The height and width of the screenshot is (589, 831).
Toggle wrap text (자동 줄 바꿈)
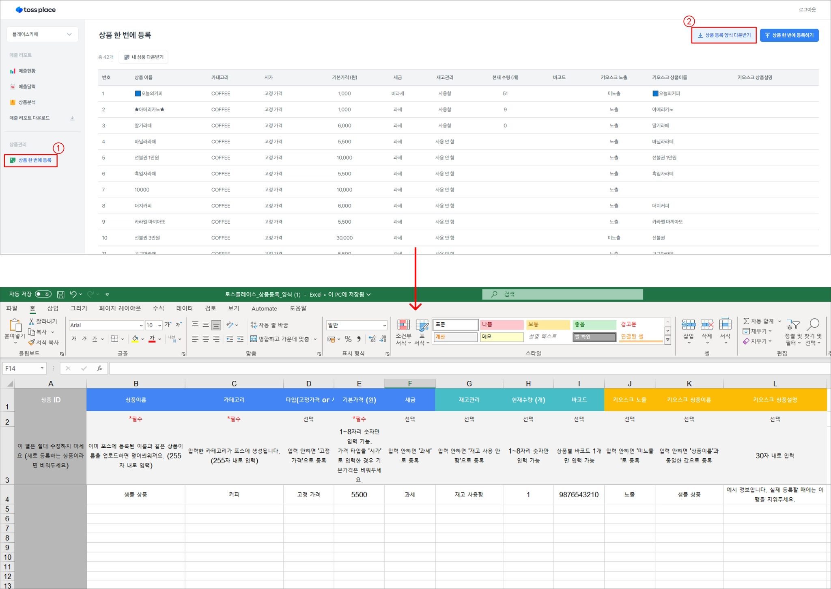pyautogui.click(x=269, y=325)
